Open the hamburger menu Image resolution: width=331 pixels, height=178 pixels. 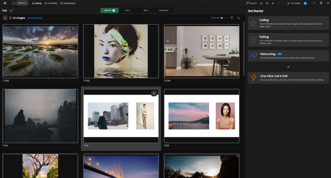tap(5, 3)
